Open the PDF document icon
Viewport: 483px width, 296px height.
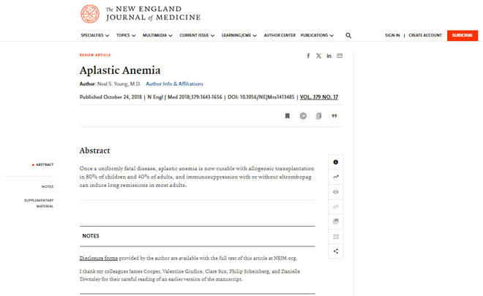click(x=318, y=116)
